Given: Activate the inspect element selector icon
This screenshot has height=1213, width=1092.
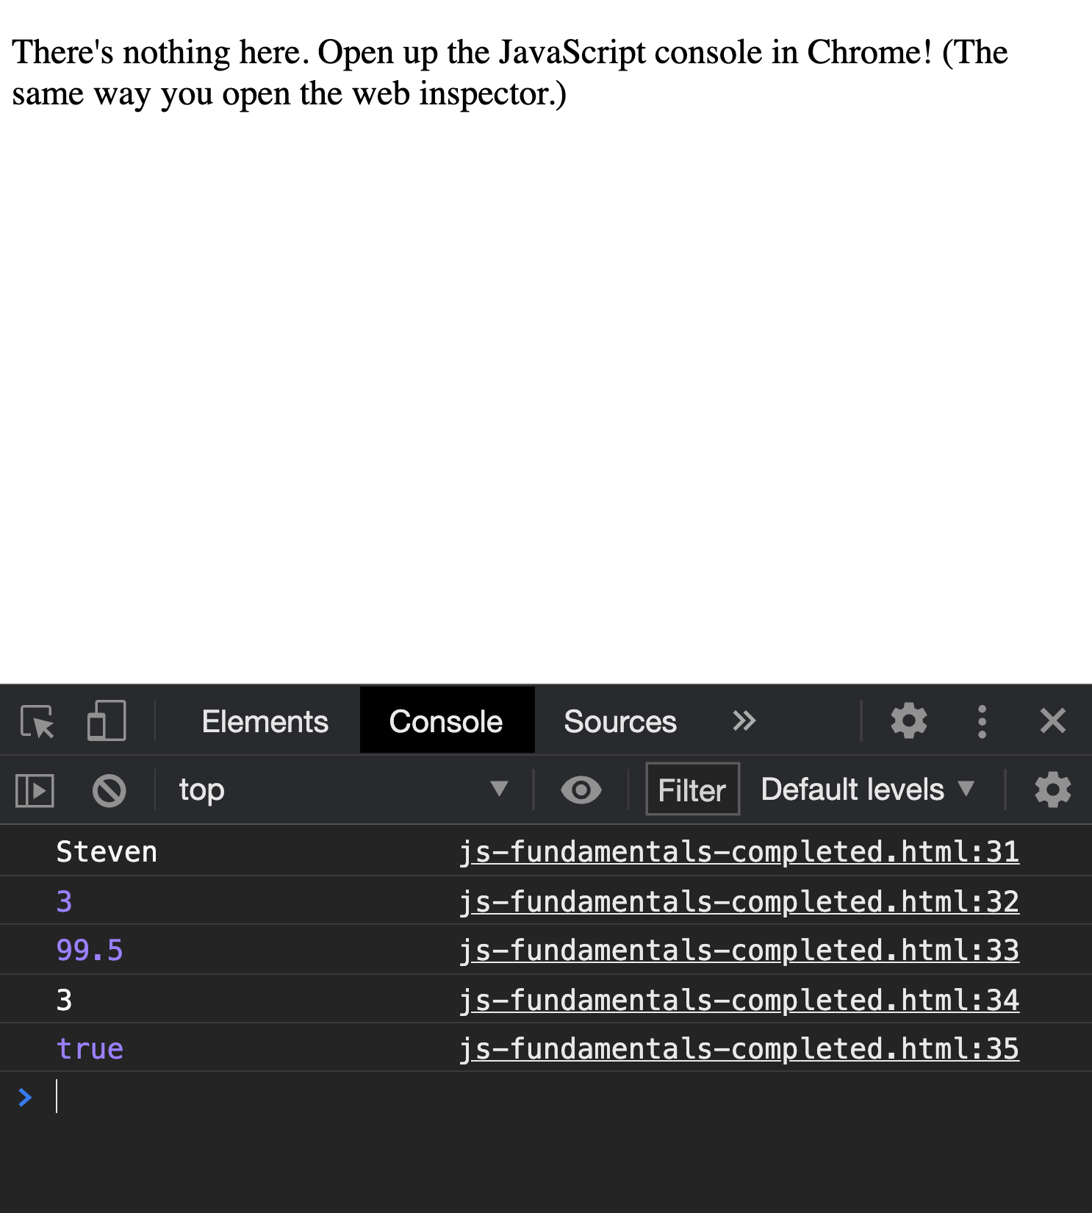Looking at the screenshot, I should (x=37, y=721).
